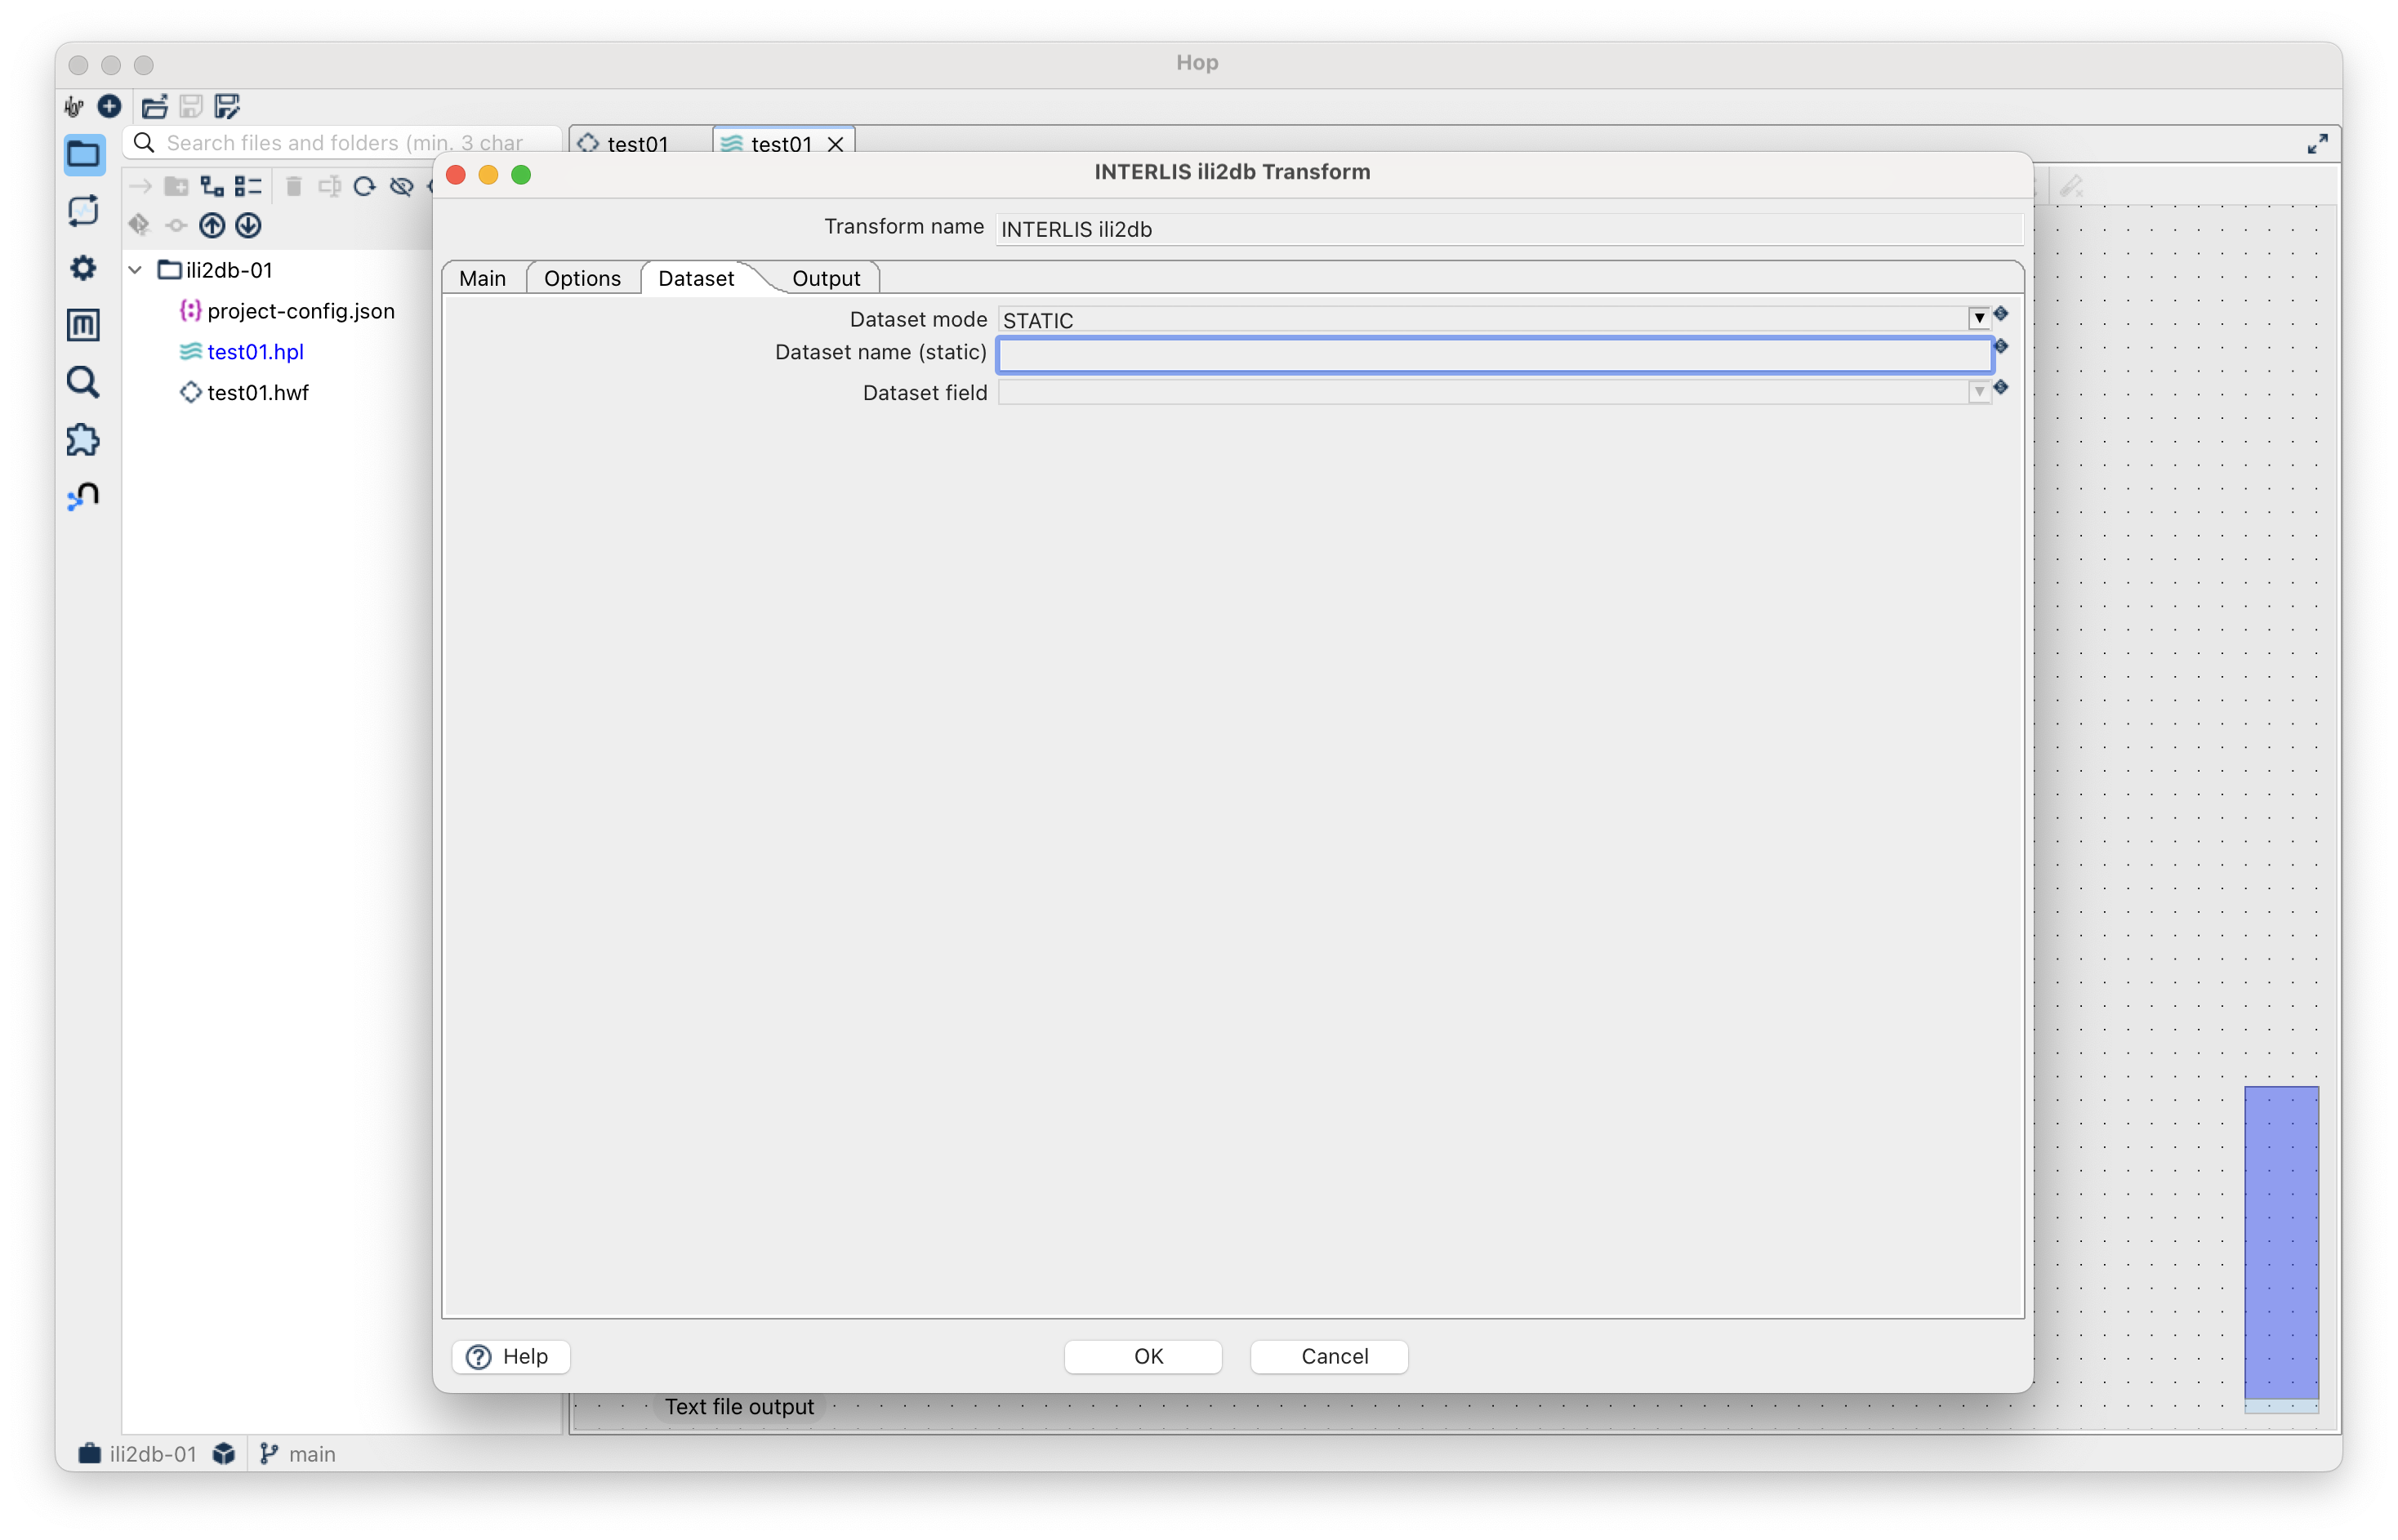Open the metadata perspective in sidebar
Image resolution: width=2398 pixels, height=1540 pixels.
pos(83,325)
